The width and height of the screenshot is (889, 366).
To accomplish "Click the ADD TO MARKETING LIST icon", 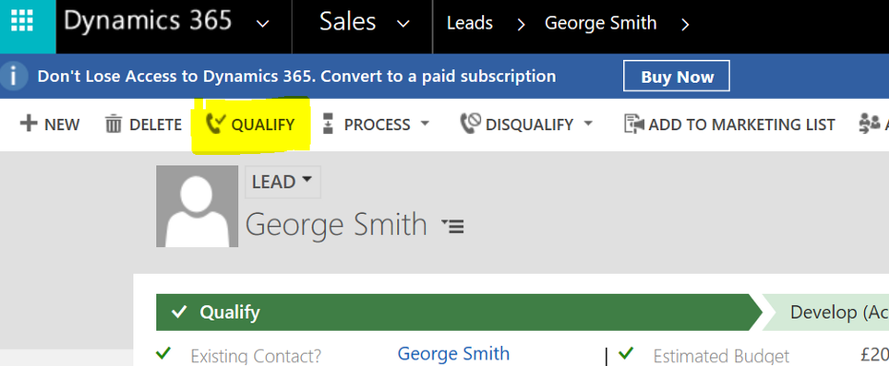I will tap(634, 124).
